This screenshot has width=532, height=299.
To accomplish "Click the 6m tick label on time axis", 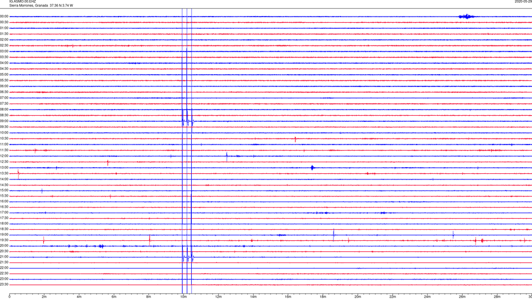I will click(x=114, y=297).
